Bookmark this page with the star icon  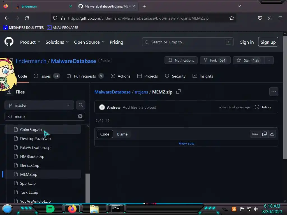click(x=232, y=18)
